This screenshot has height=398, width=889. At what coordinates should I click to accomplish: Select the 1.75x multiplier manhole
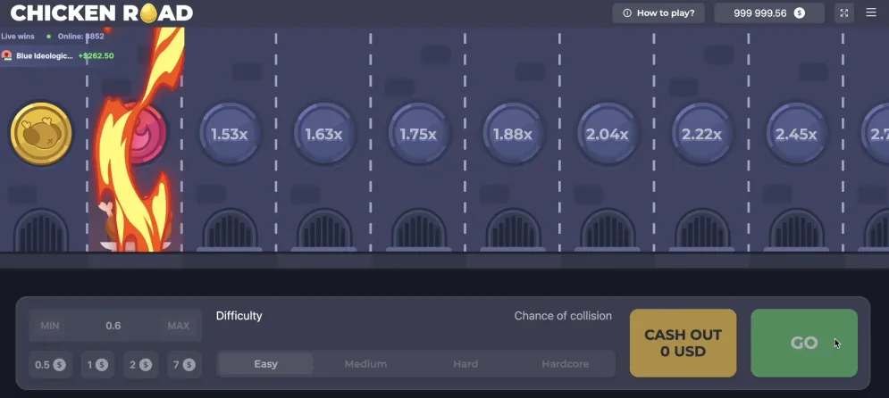[418, 134]
